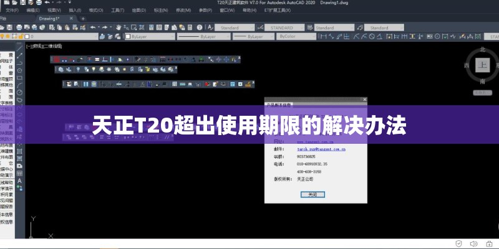Open the layer name dropdown showing 0
This screenshot has width=499, height=249.
pos(49,37)
